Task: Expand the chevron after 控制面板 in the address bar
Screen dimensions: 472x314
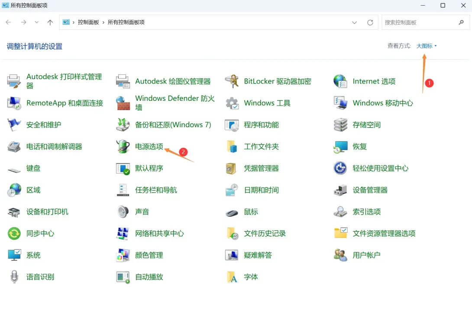Action: click(103, 22)
